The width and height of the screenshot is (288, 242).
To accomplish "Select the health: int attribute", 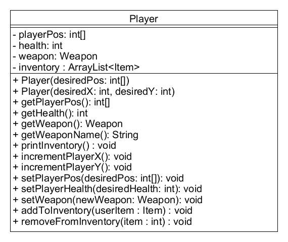I will (38, 45).
